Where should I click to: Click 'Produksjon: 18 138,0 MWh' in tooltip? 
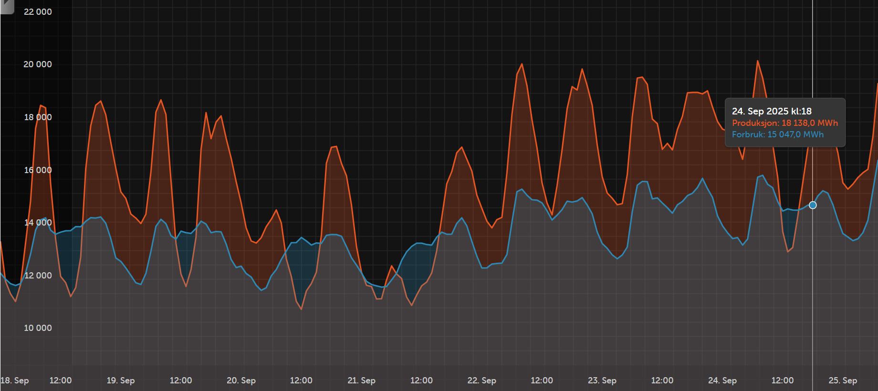tap(785, 123)
